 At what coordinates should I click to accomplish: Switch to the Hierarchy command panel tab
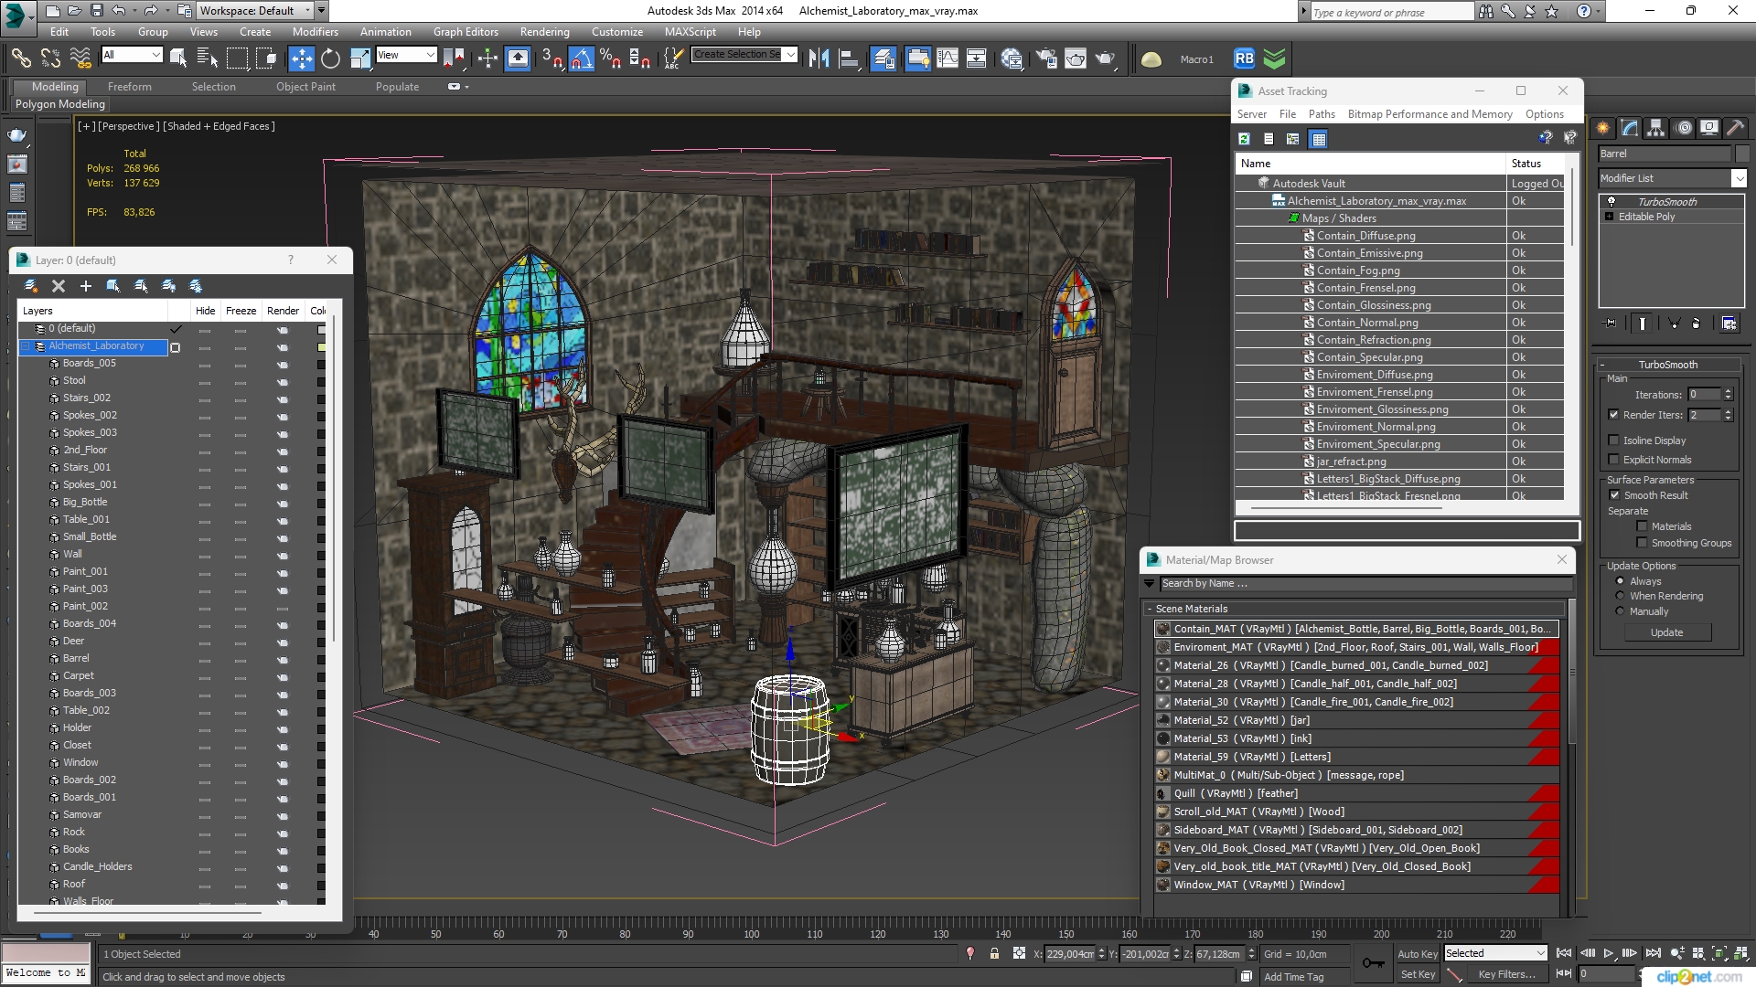[1655, 128]
